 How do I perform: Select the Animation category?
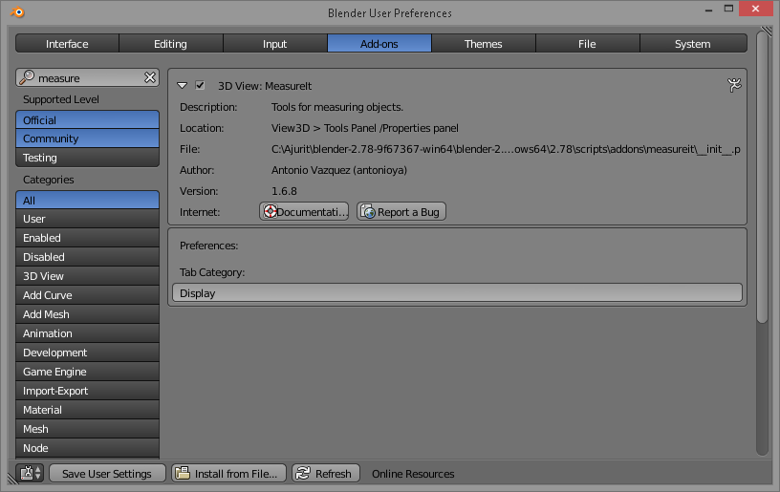click(88, 333)
